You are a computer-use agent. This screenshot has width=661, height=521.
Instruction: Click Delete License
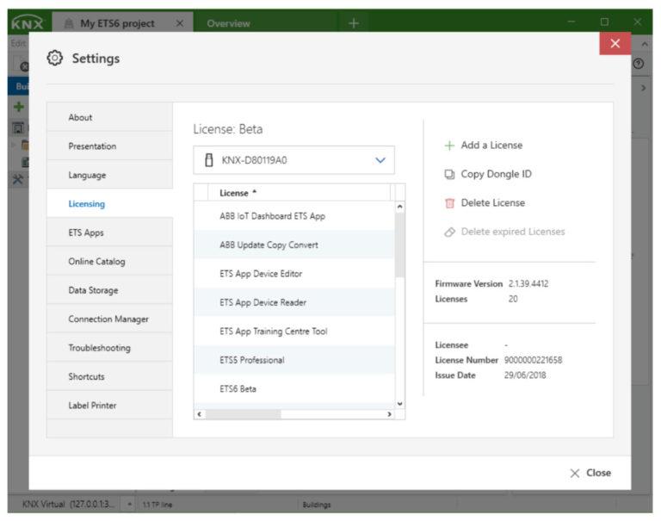[x=485, y=203]
